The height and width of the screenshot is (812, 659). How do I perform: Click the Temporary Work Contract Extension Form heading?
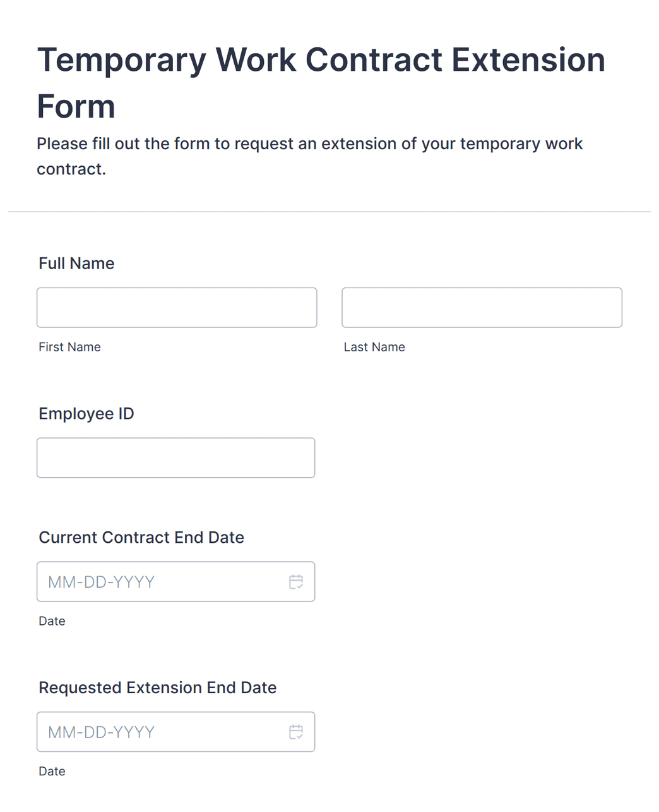click(x=321, y=83)
